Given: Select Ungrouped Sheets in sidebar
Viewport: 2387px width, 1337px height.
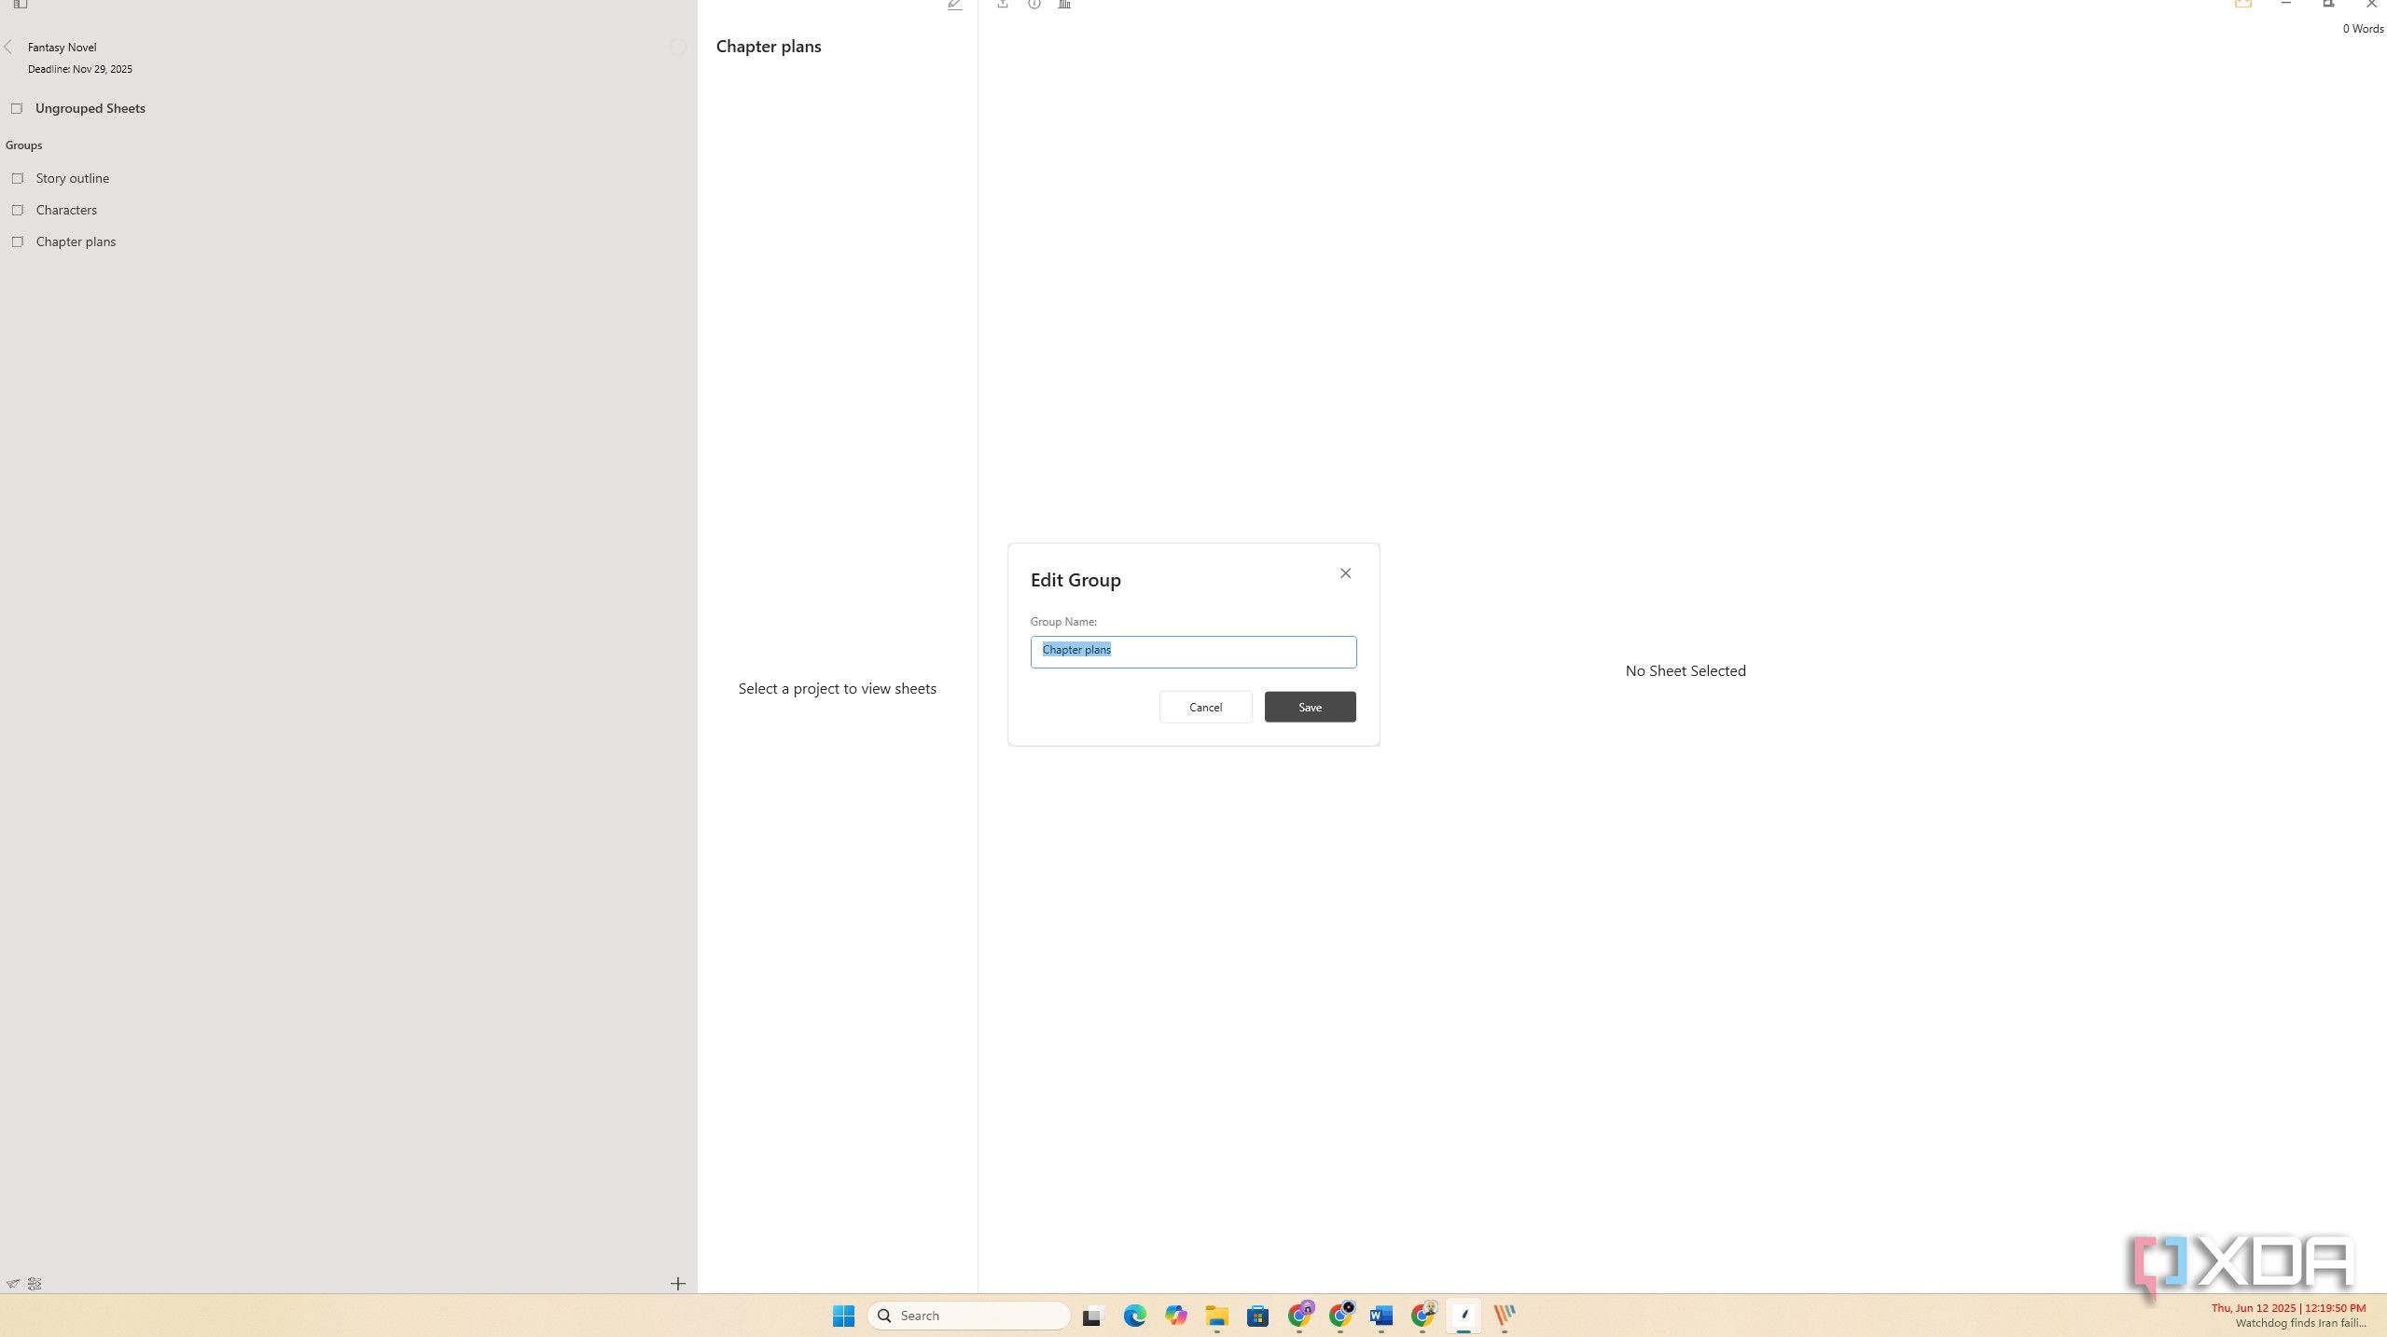Looking at the screenshot, I should [x=90, y=108].
